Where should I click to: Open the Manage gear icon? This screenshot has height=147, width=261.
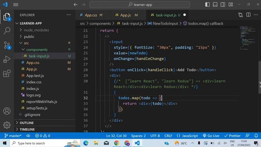pos(7,125)
